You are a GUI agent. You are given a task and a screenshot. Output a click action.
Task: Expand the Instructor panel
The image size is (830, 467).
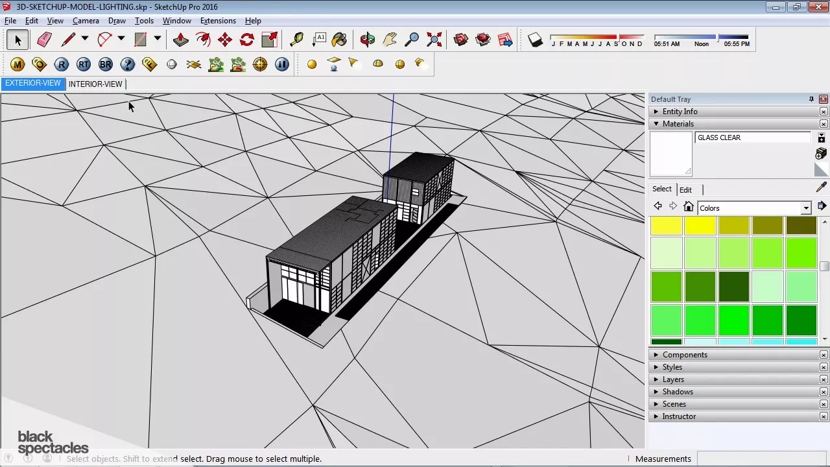[x=656, y=416]
